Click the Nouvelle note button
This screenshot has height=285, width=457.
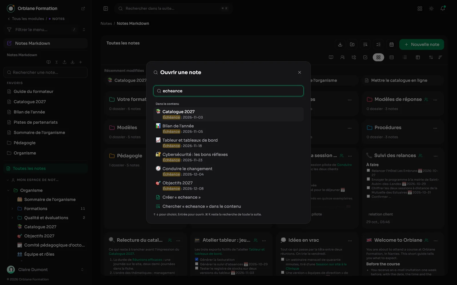pos(422,44)
